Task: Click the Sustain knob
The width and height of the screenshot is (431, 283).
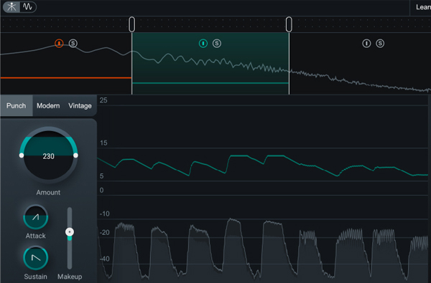Action: [x=36, y=258]
